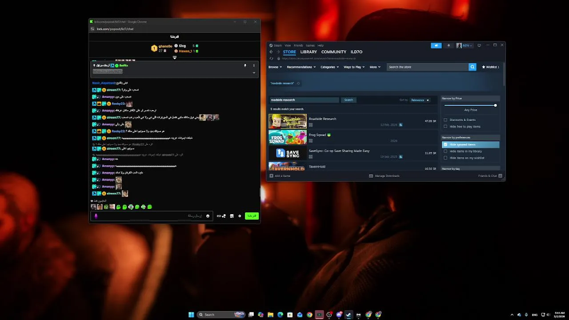Click the Search the store input field

click(x=428, y=67)
